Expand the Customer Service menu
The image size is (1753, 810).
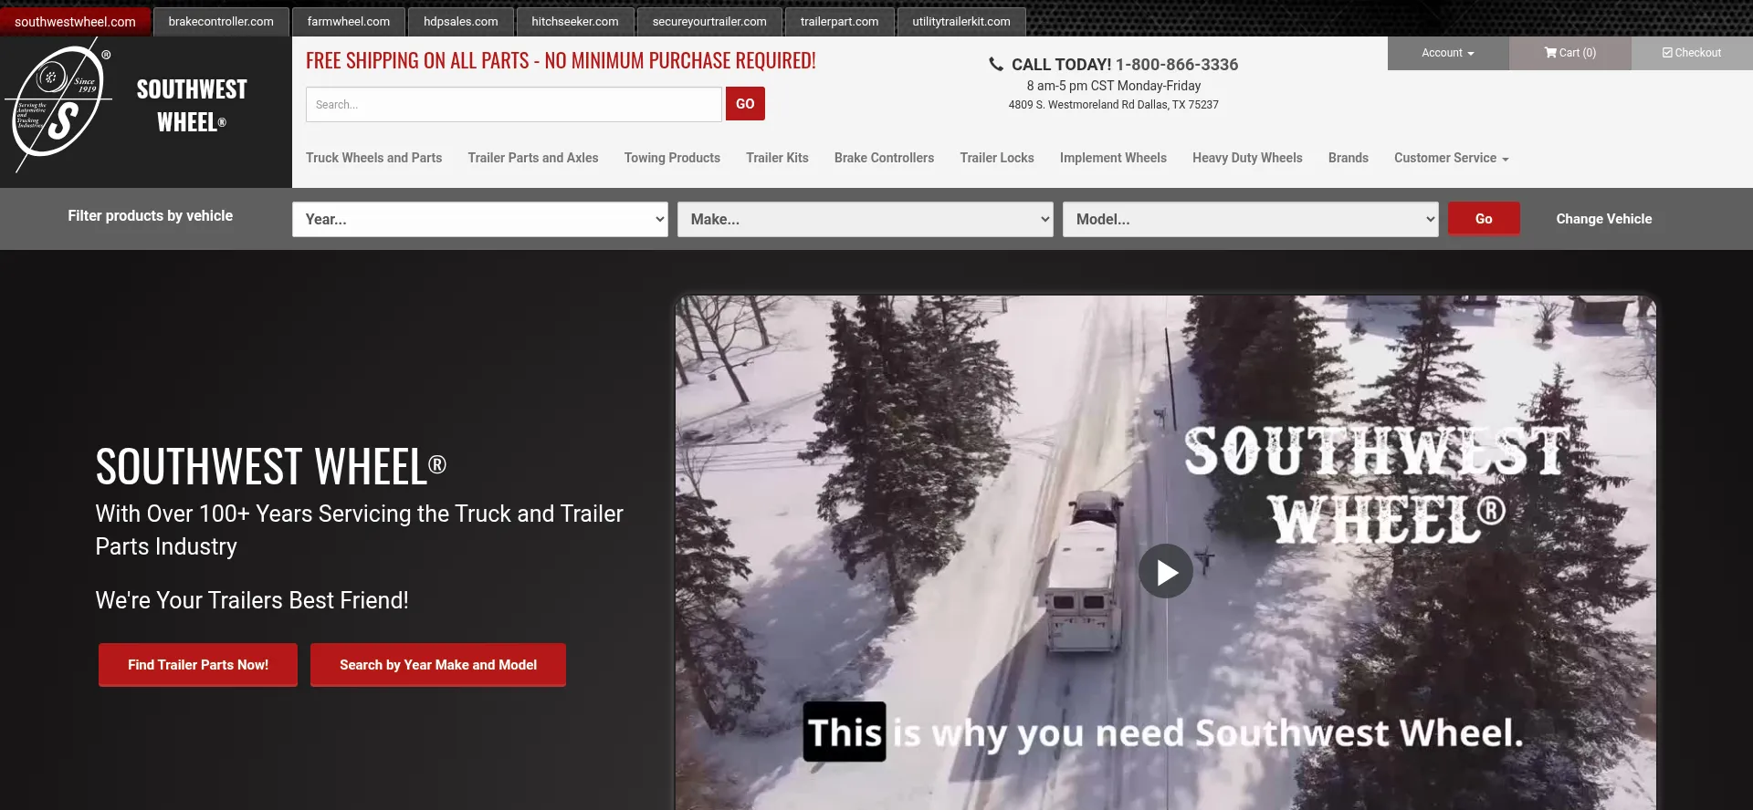pyautogui.click(x=1451, y=158)
